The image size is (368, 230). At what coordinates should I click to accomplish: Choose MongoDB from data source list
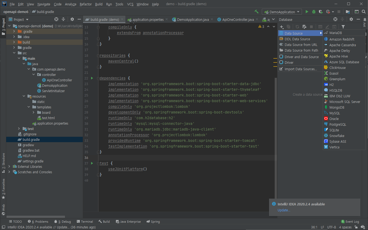click(344, 107)
